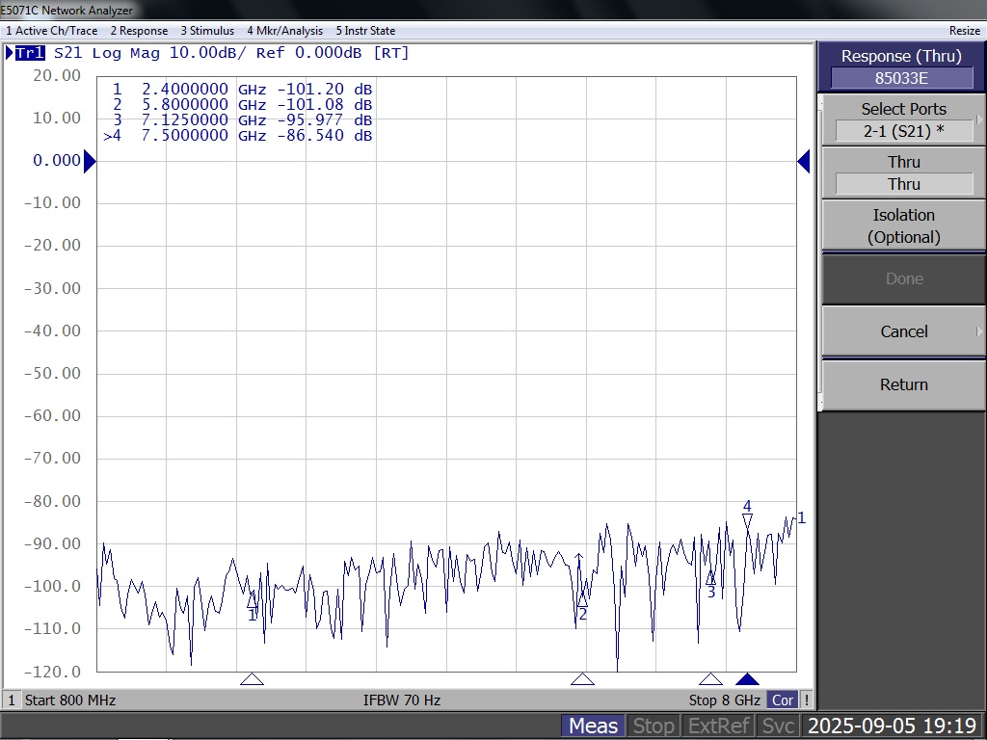Viewport: 987px width, 740px height.
Task: Click the IFBW 70 Hz value
Action: (402, 700)
